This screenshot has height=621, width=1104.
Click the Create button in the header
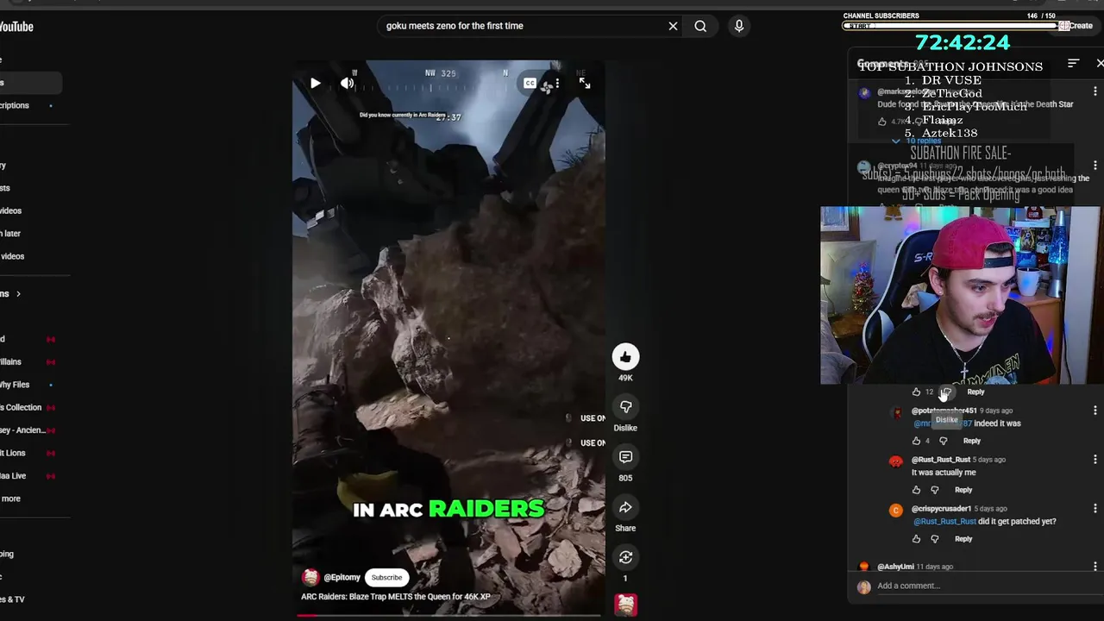point(1078,26)
